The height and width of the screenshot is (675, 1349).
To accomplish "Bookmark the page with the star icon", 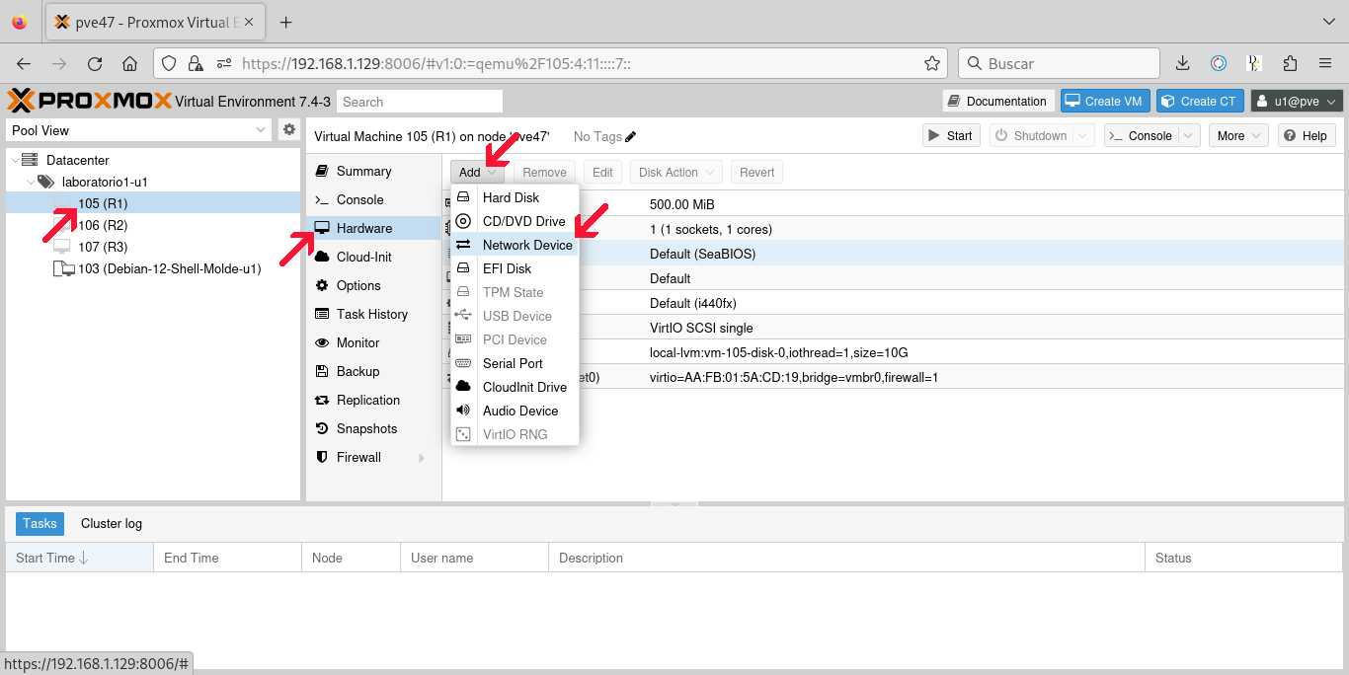I will (x=931, y=63).
